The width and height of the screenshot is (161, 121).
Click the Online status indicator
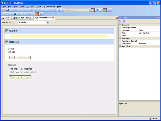pos(153,118)
